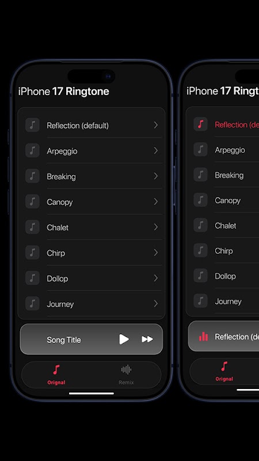Select the Canopy ringtone in left phone

92,202
